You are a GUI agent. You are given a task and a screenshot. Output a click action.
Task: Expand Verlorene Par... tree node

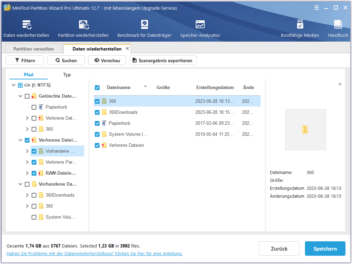(x=27, y=162)
